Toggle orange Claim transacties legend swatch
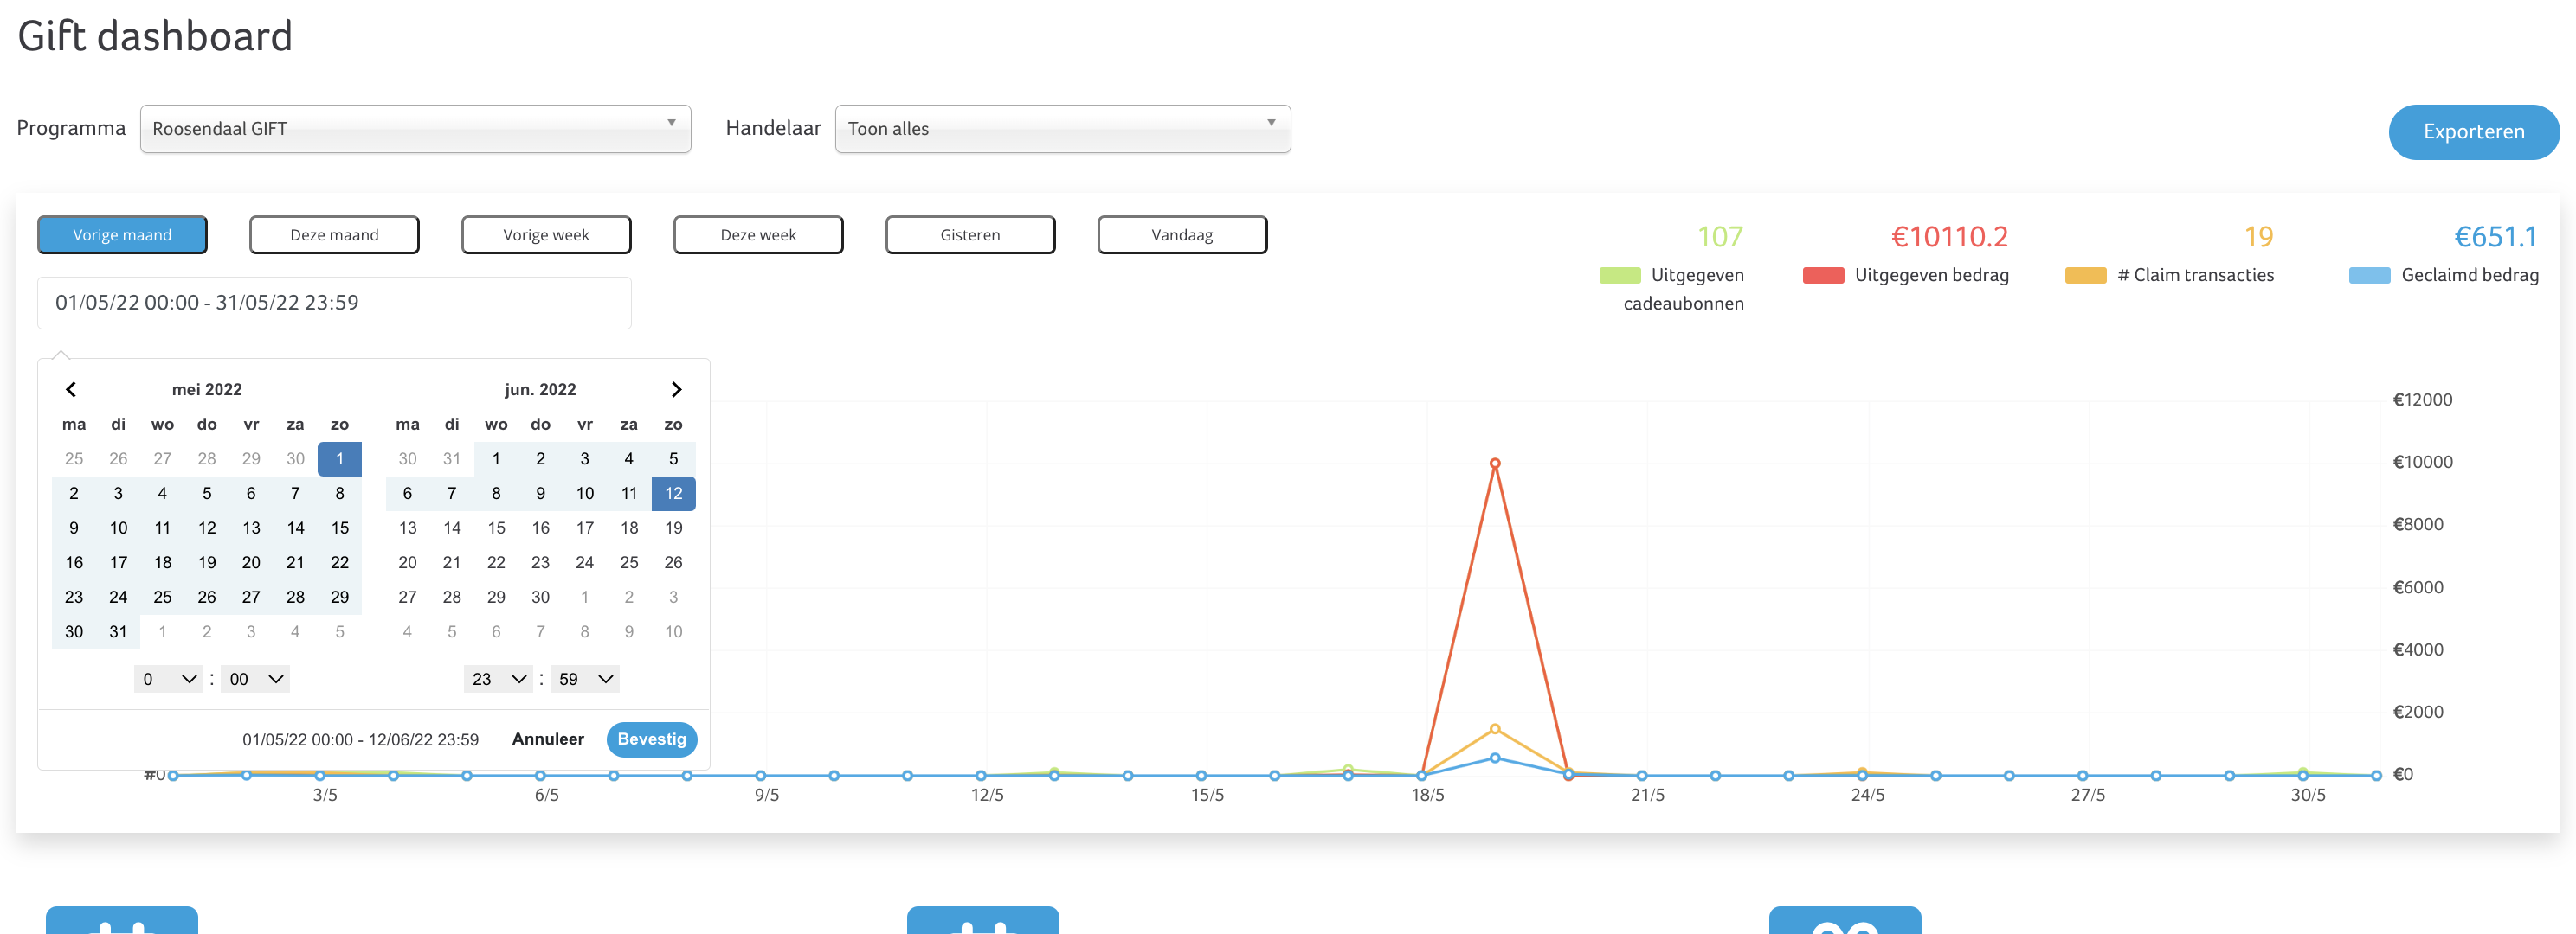Viewport: 2576px width, 934px height. (x=2085, y=276)
